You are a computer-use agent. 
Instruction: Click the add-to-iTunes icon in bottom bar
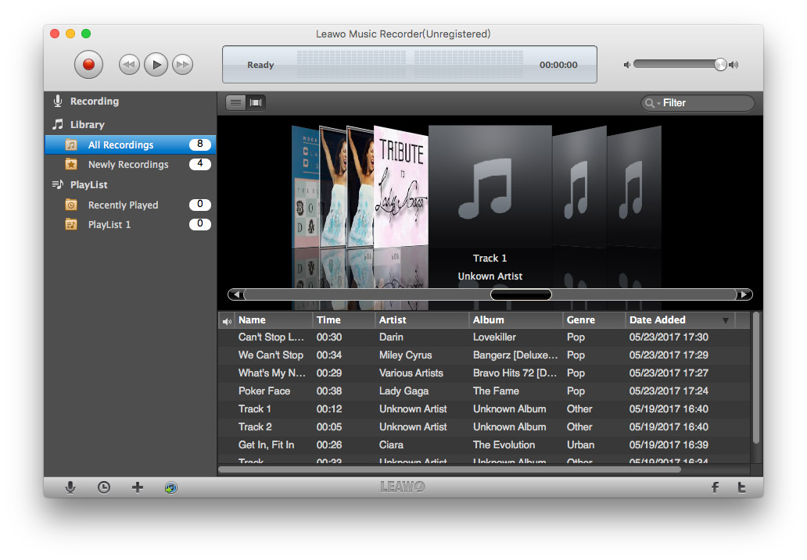[x=171, y=487]
